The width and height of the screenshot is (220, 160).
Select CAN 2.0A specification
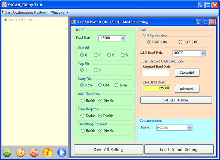coord(149,42)
